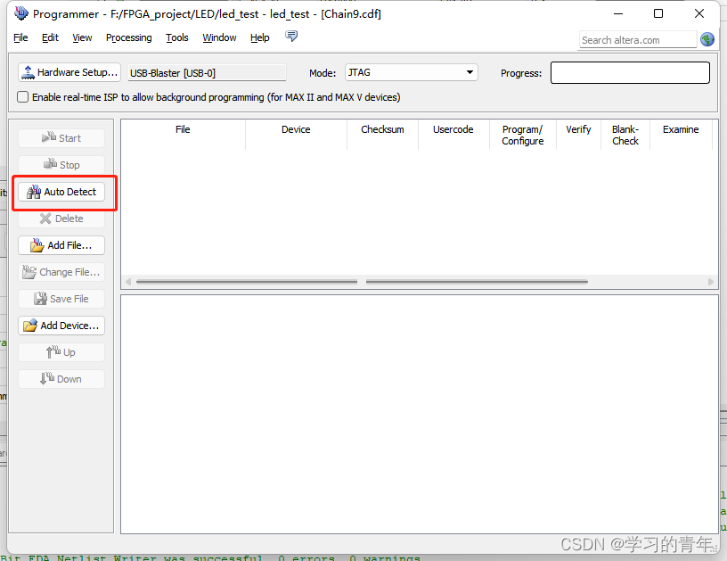Viewport: 727px width, 561px height.
Task: Click the Hardware Setup button
Action: (x=69, y=72)
